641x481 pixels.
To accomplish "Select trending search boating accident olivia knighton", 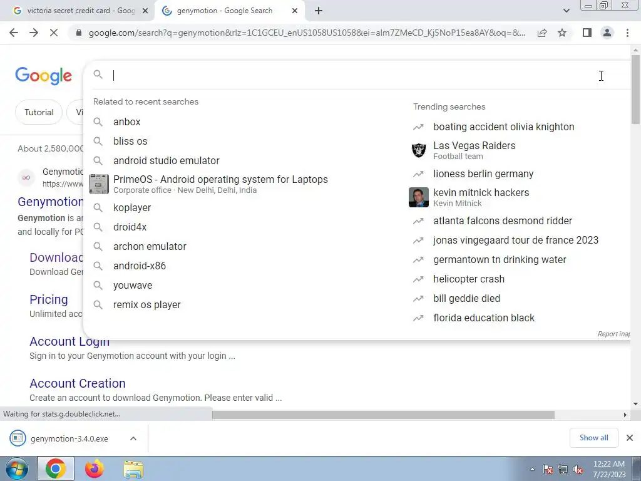I will [x=504, y=127].
